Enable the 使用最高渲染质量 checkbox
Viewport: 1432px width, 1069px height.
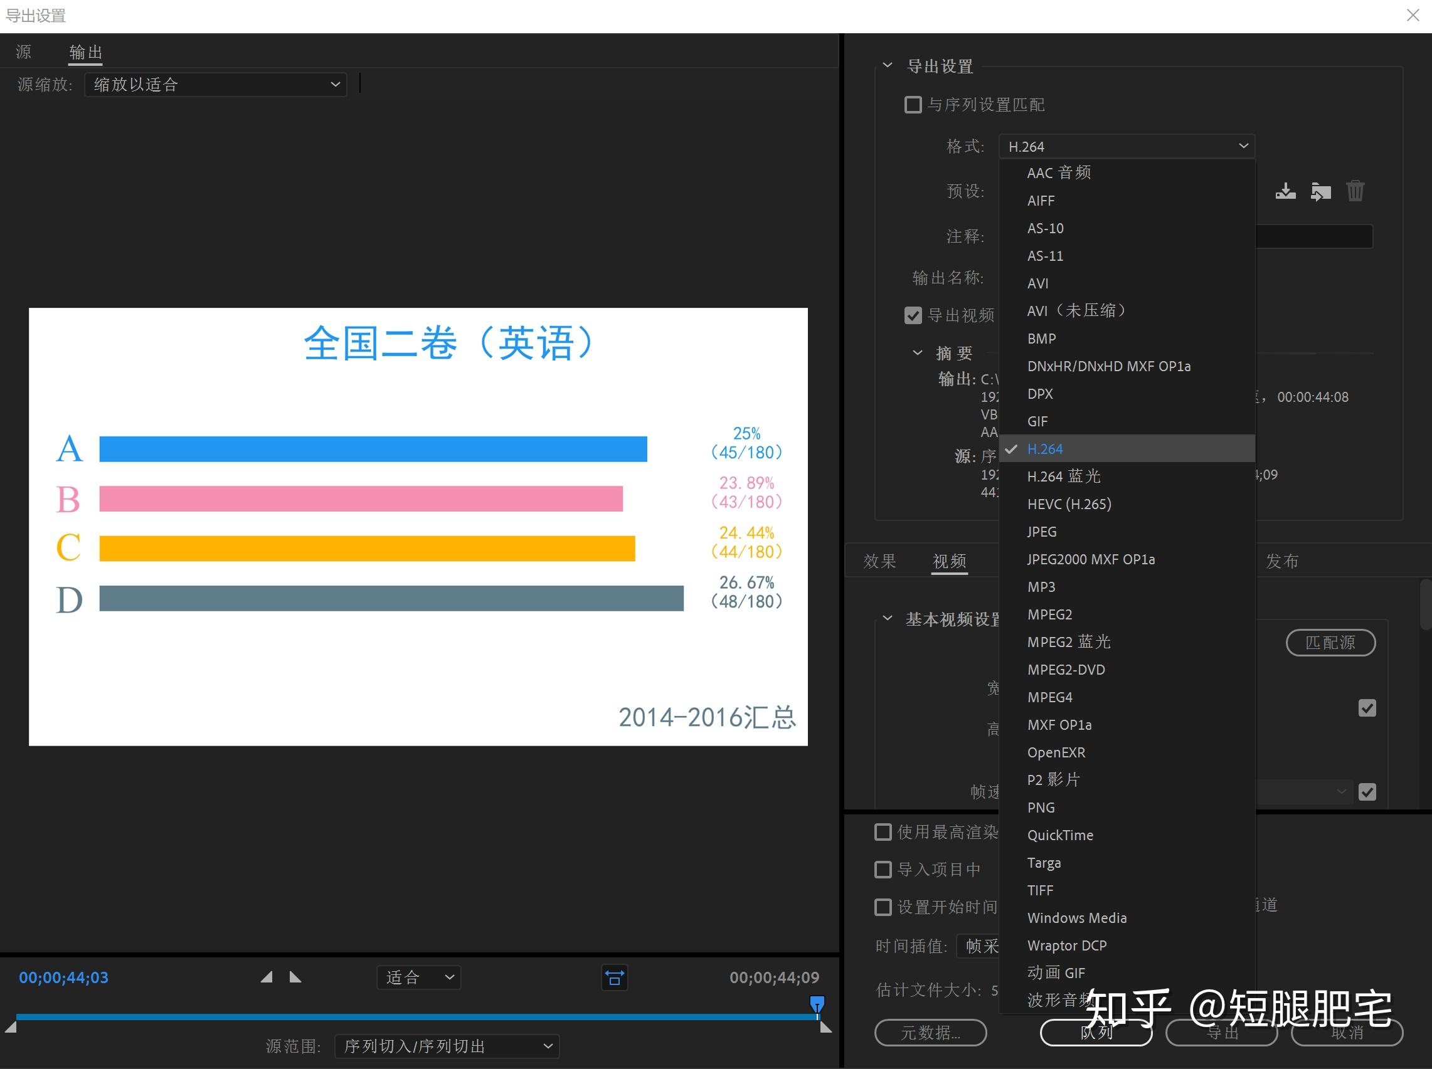(x=883, y=831)
